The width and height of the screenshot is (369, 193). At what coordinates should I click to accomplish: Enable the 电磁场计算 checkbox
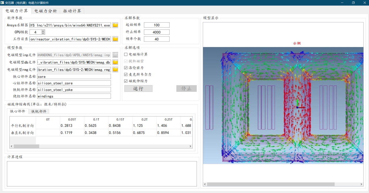click(126, 55)
